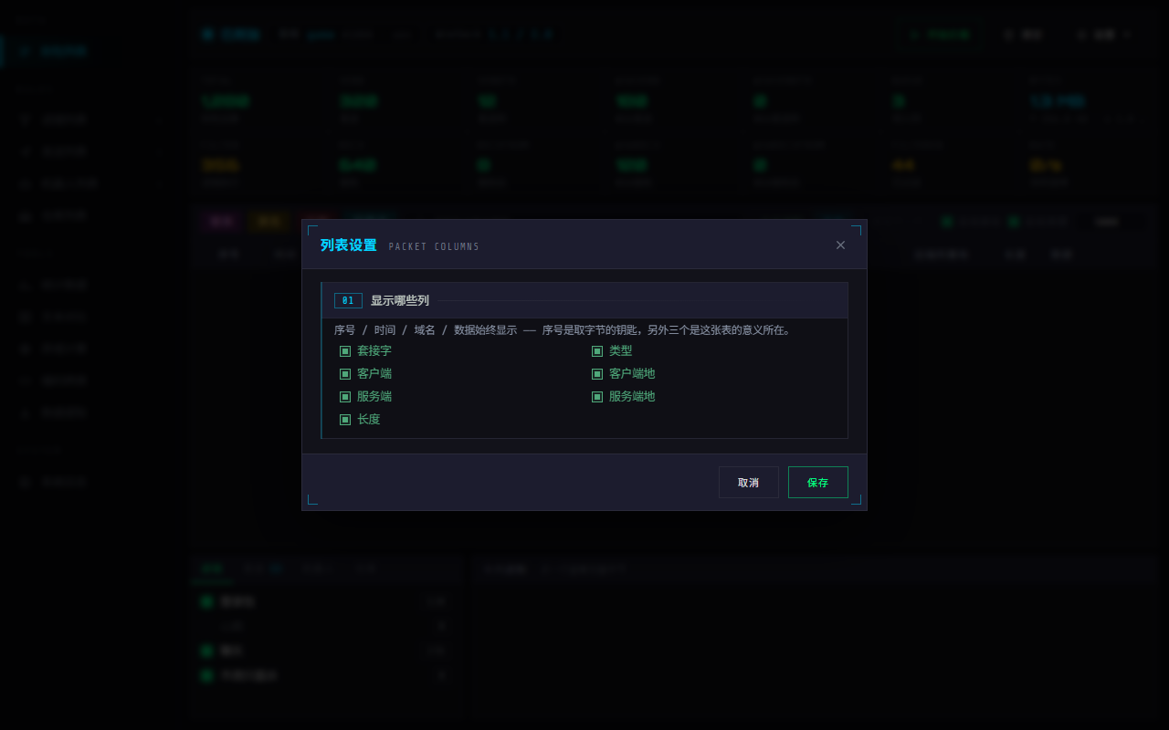Toggle the 服务端地 column checkbox

pos(597,396)
